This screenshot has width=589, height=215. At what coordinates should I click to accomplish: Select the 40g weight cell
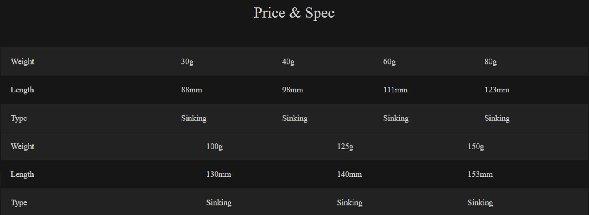[288, 62]
